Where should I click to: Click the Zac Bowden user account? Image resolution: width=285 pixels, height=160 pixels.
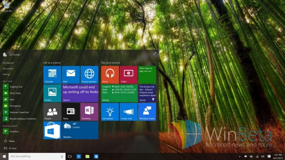[14, 55]
